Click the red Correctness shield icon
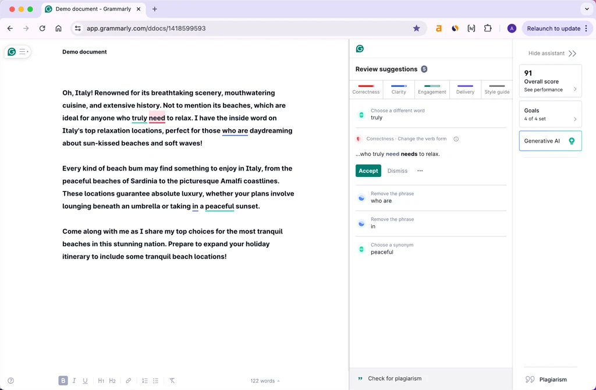 pos(359,139)
